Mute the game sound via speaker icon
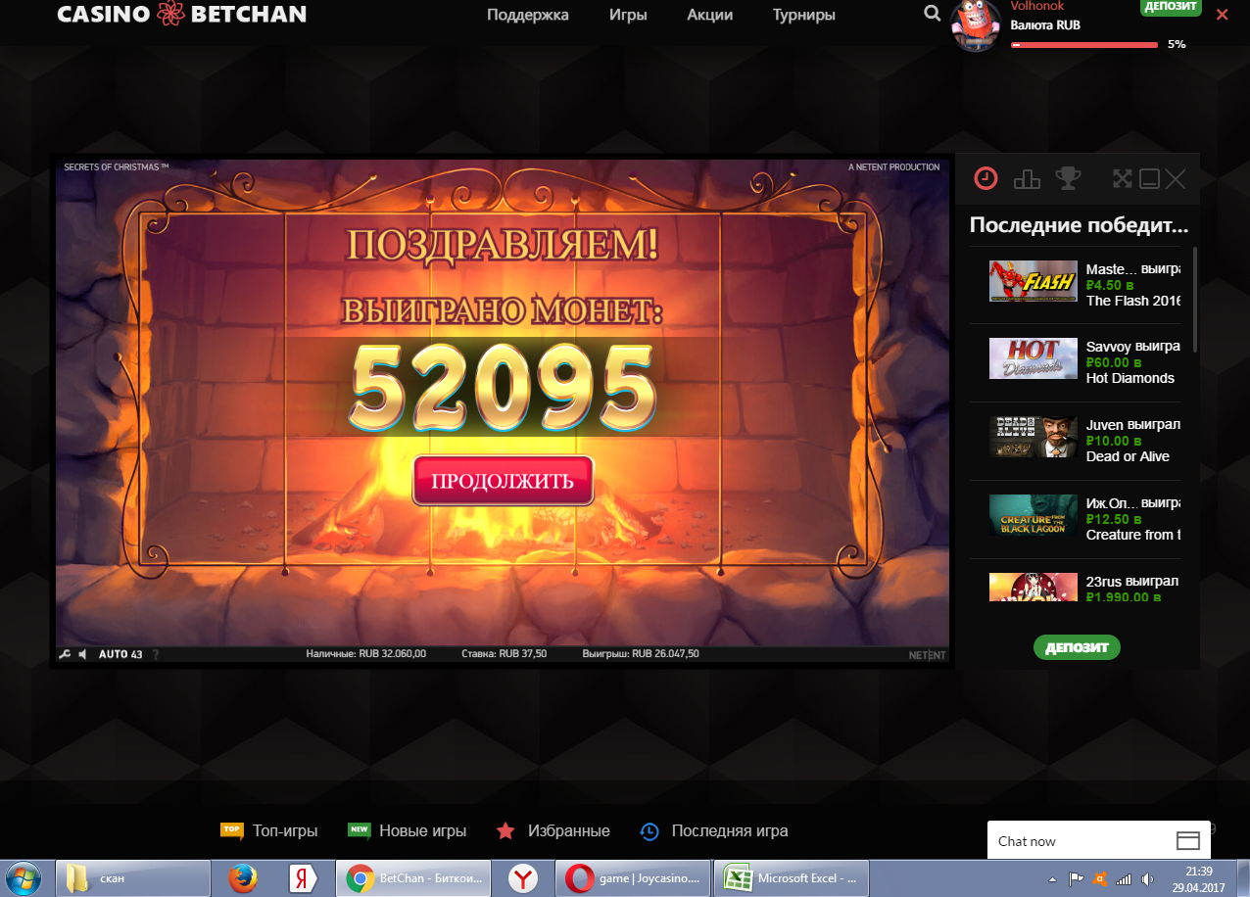 pyautogui.click(x=83, y=653)
